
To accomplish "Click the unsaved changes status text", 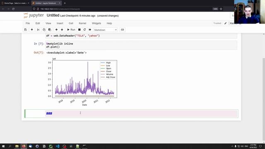I will pyautogui.click(x=108, y=16).
